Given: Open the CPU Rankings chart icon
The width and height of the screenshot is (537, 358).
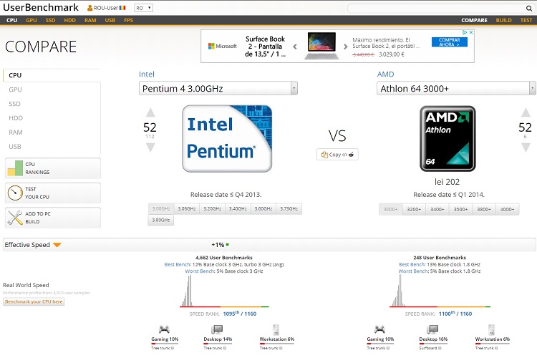Looking at the screenshot, I should point(15,168).
